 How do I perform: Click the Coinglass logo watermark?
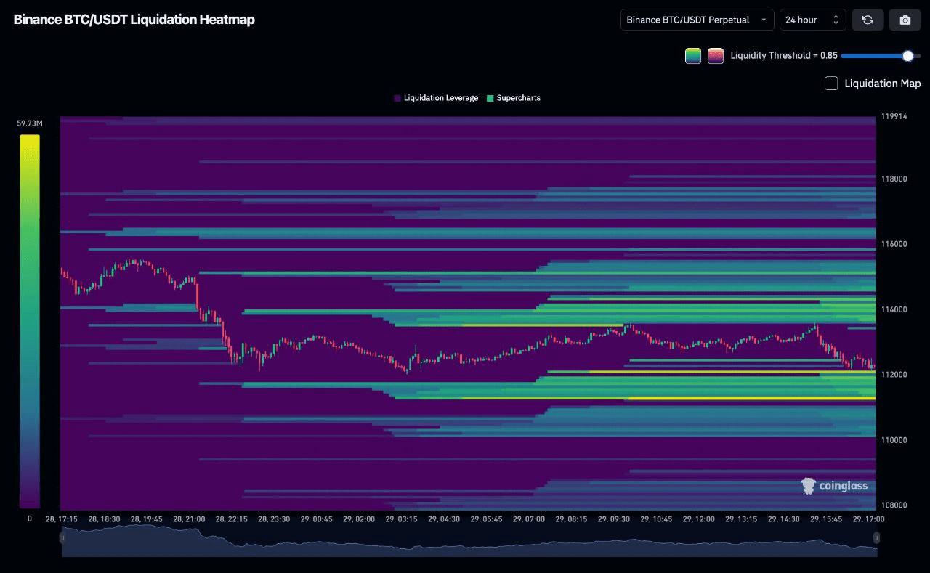[x=834, y=486]
